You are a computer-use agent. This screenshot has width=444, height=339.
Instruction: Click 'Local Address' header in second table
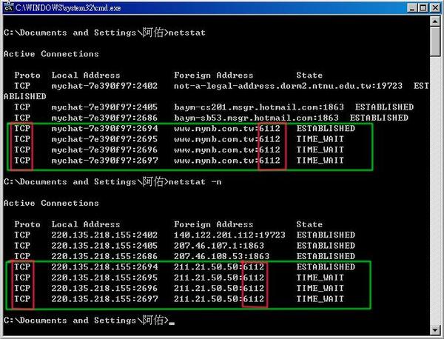pos(86,224)
